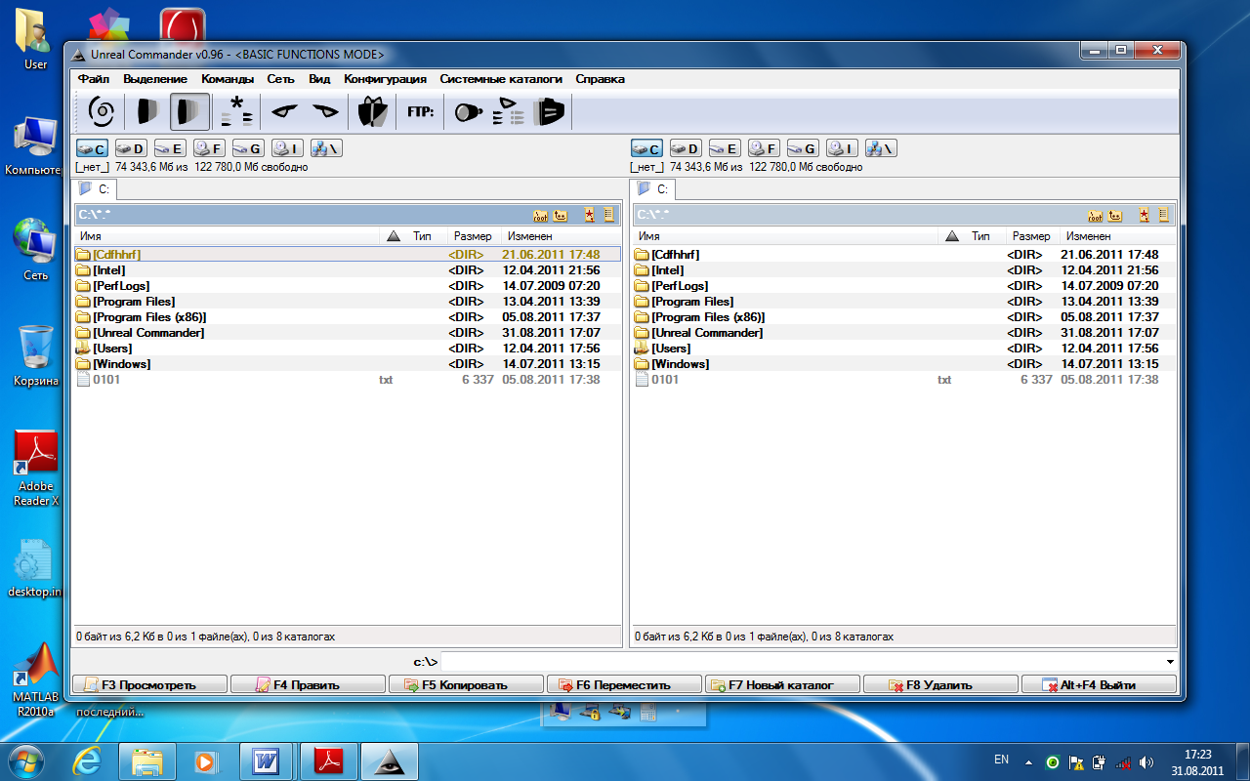
Task: Select drive E in right panel
Action: pyautogui.click(x=725, y=148)
